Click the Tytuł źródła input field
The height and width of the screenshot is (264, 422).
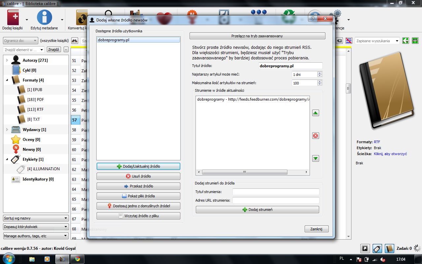pyautogui.click(x=290, y=66)
